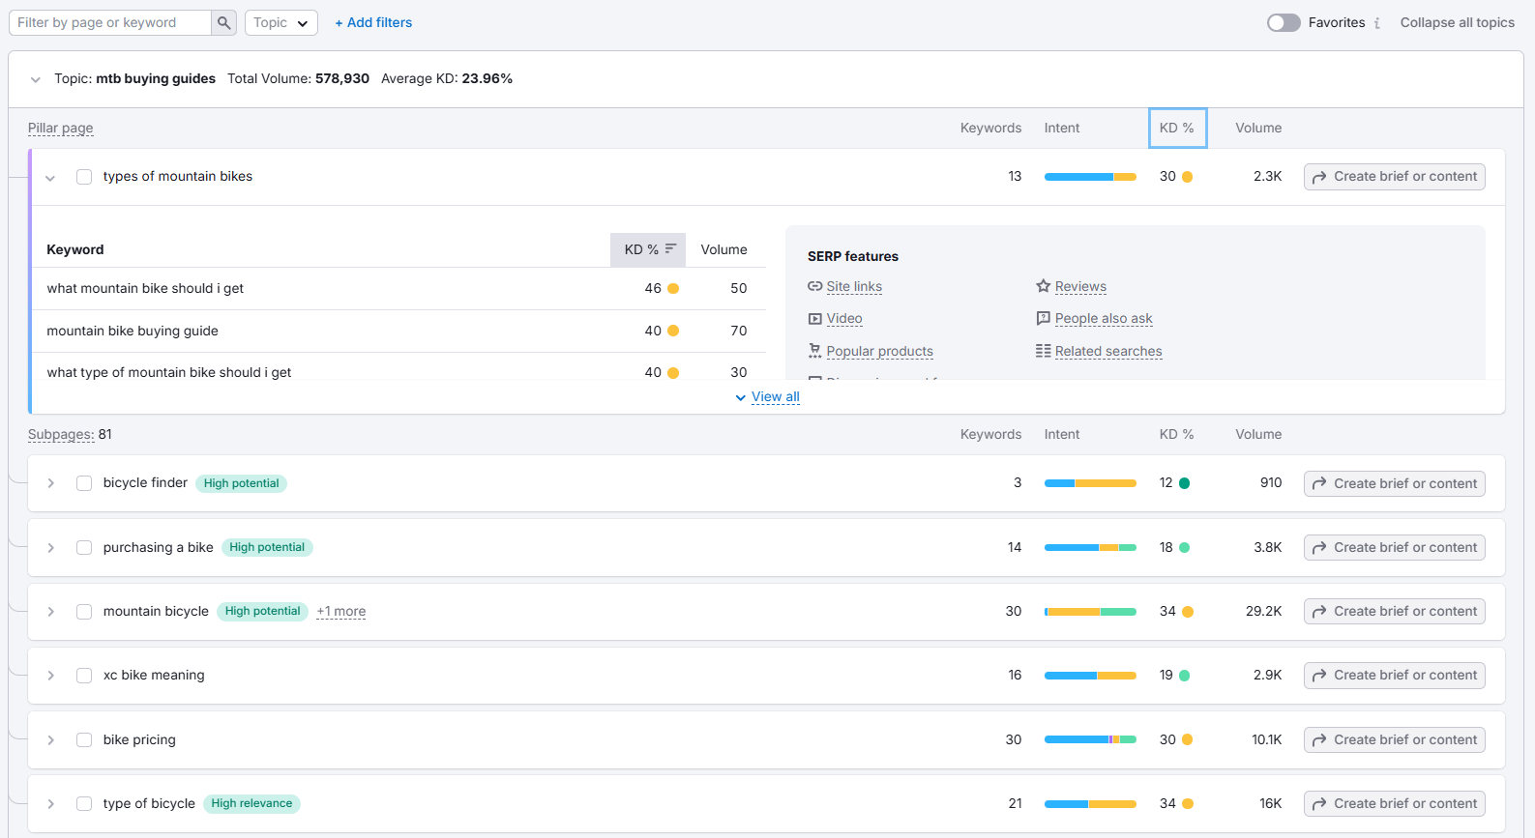The height and width of the screenshot is (838, 1535).
Task: Click the Pillar page label
Action: point(61,128)
